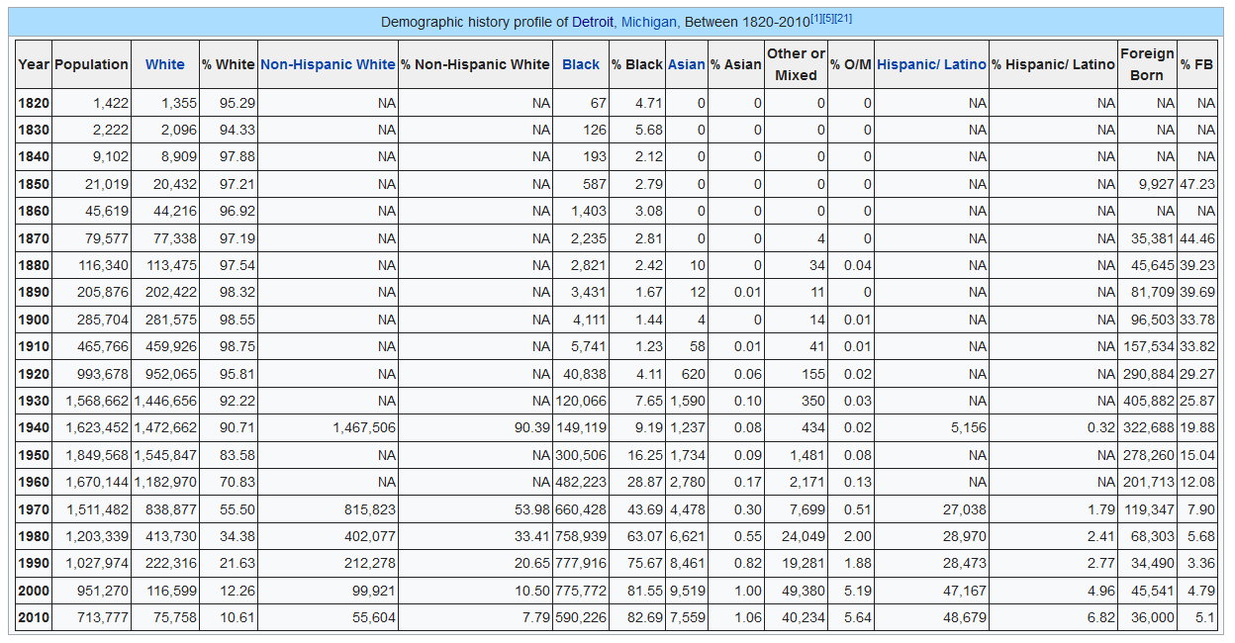Image resolution: width=1235 pixels, height=643 pixels.
Task: Select the 1880 year row header
Action: (34, 265)
